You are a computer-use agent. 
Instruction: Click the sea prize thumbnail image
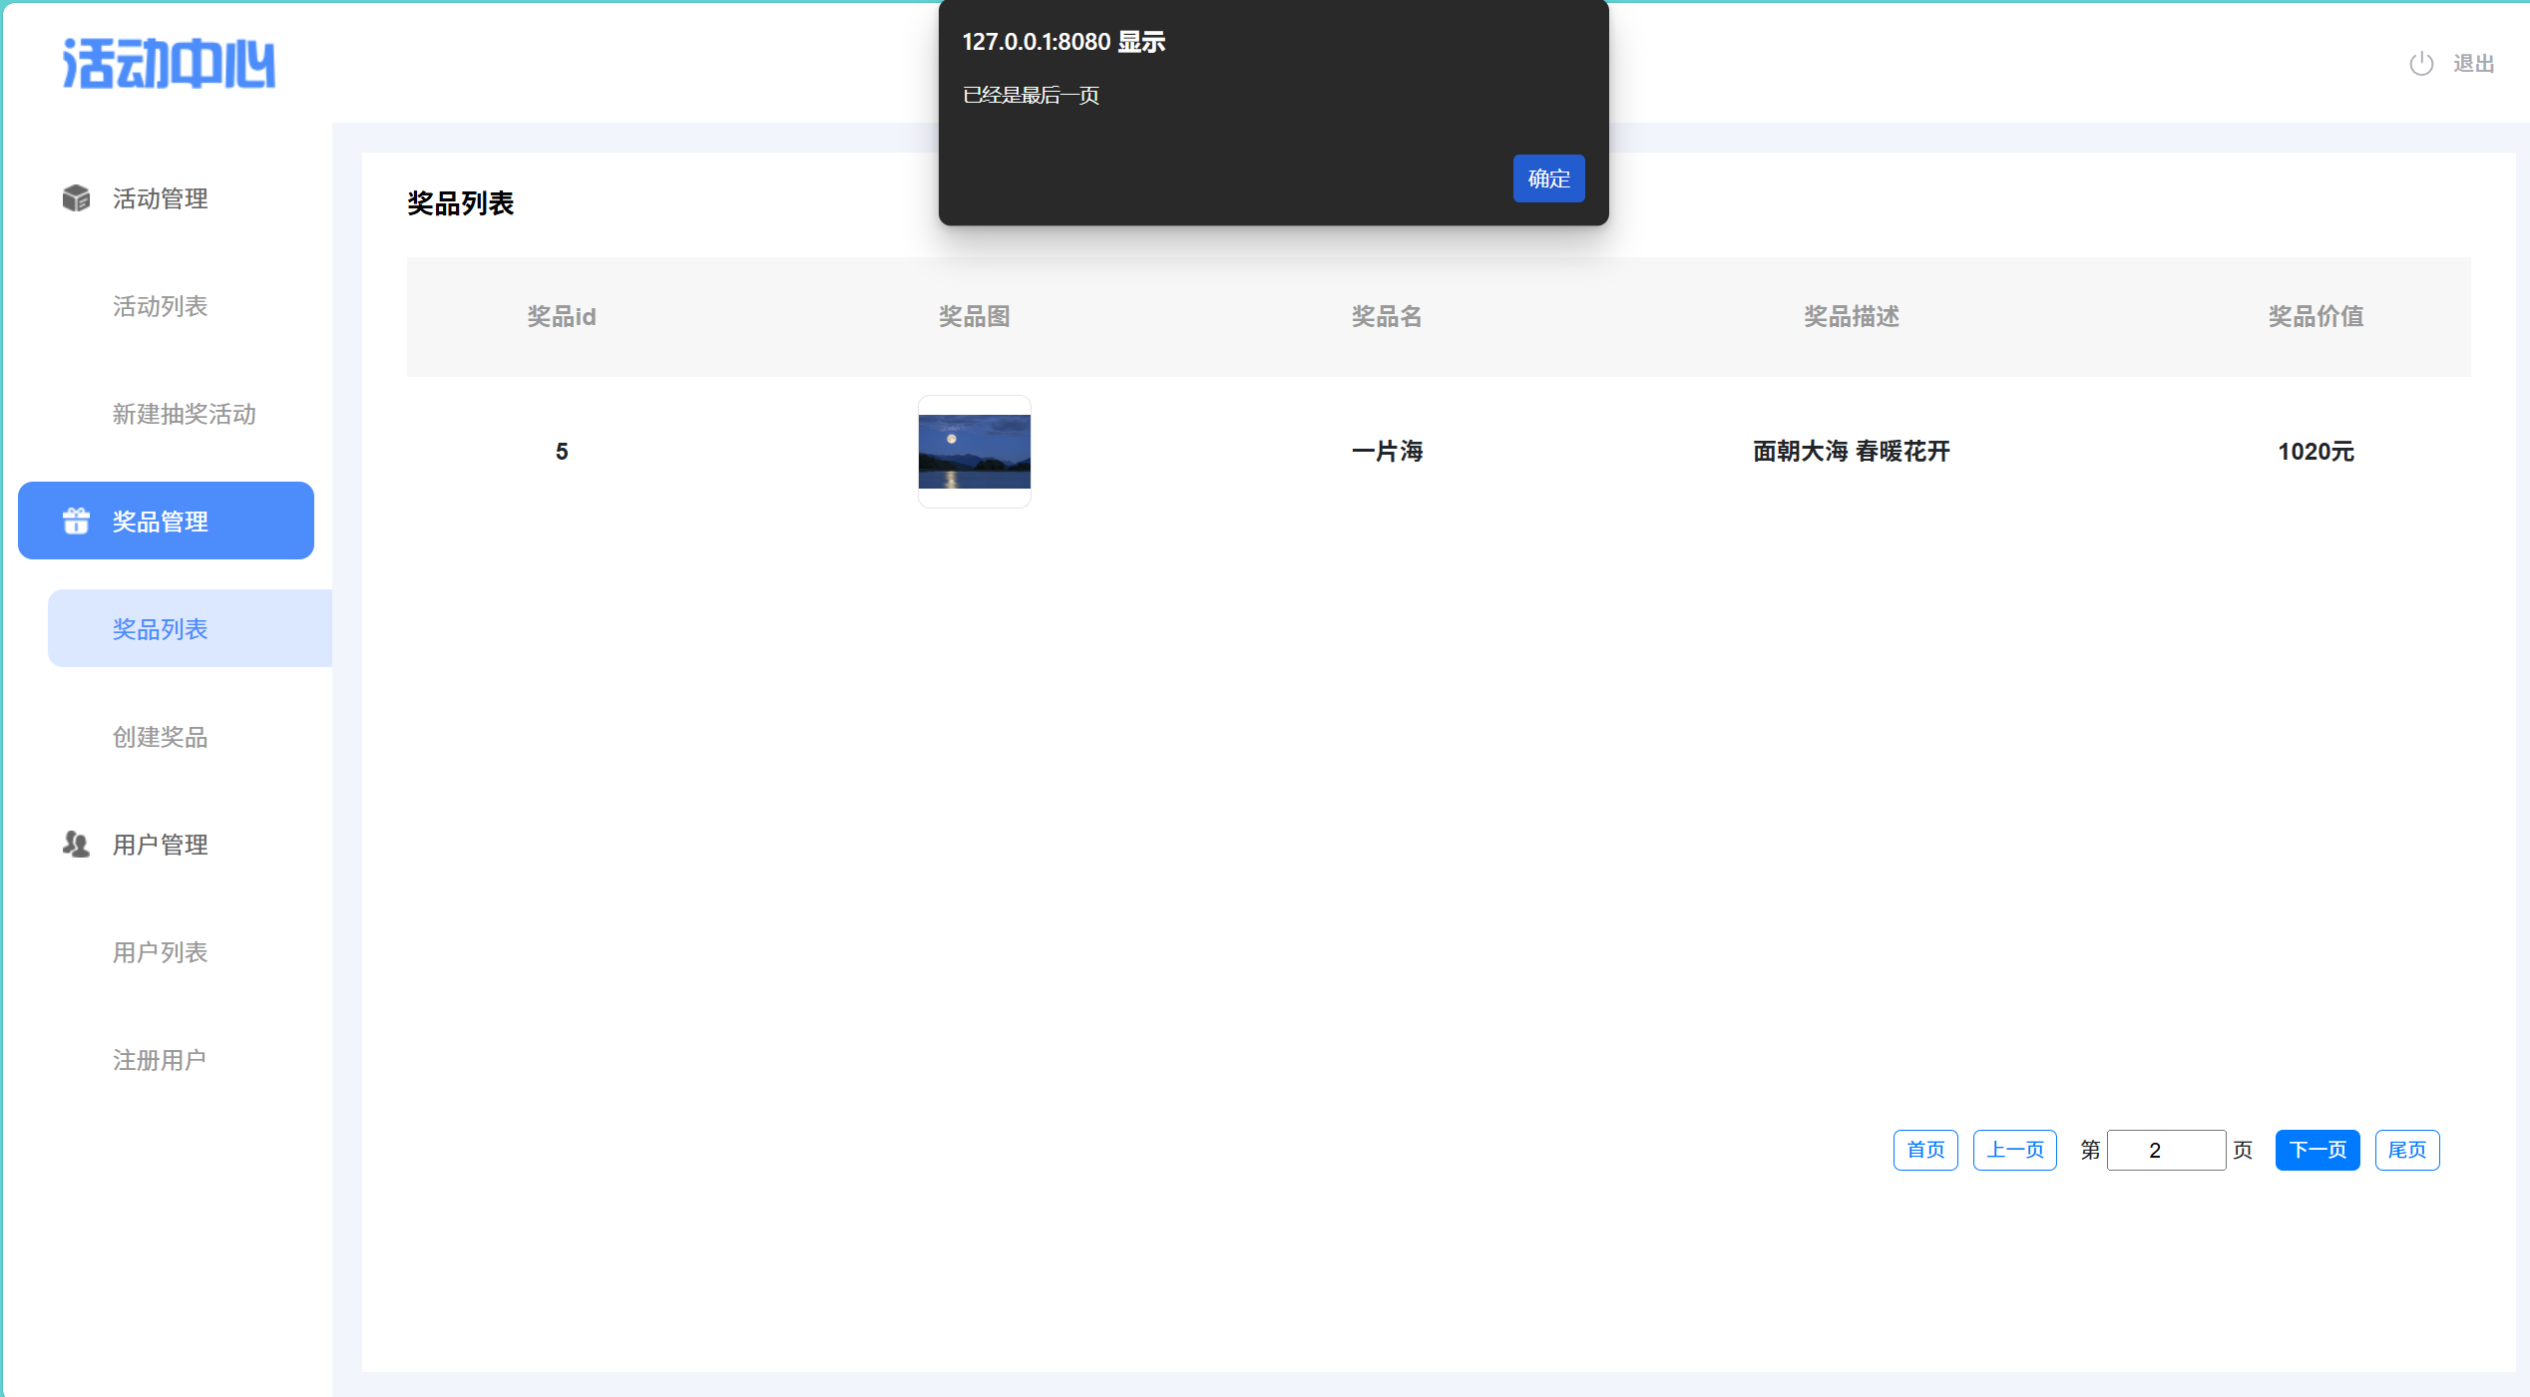(x=974, y=452)
